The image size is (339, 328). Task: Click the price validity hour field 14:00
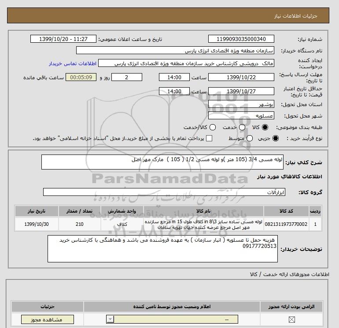pyautogui.click(x=174, y=91)
